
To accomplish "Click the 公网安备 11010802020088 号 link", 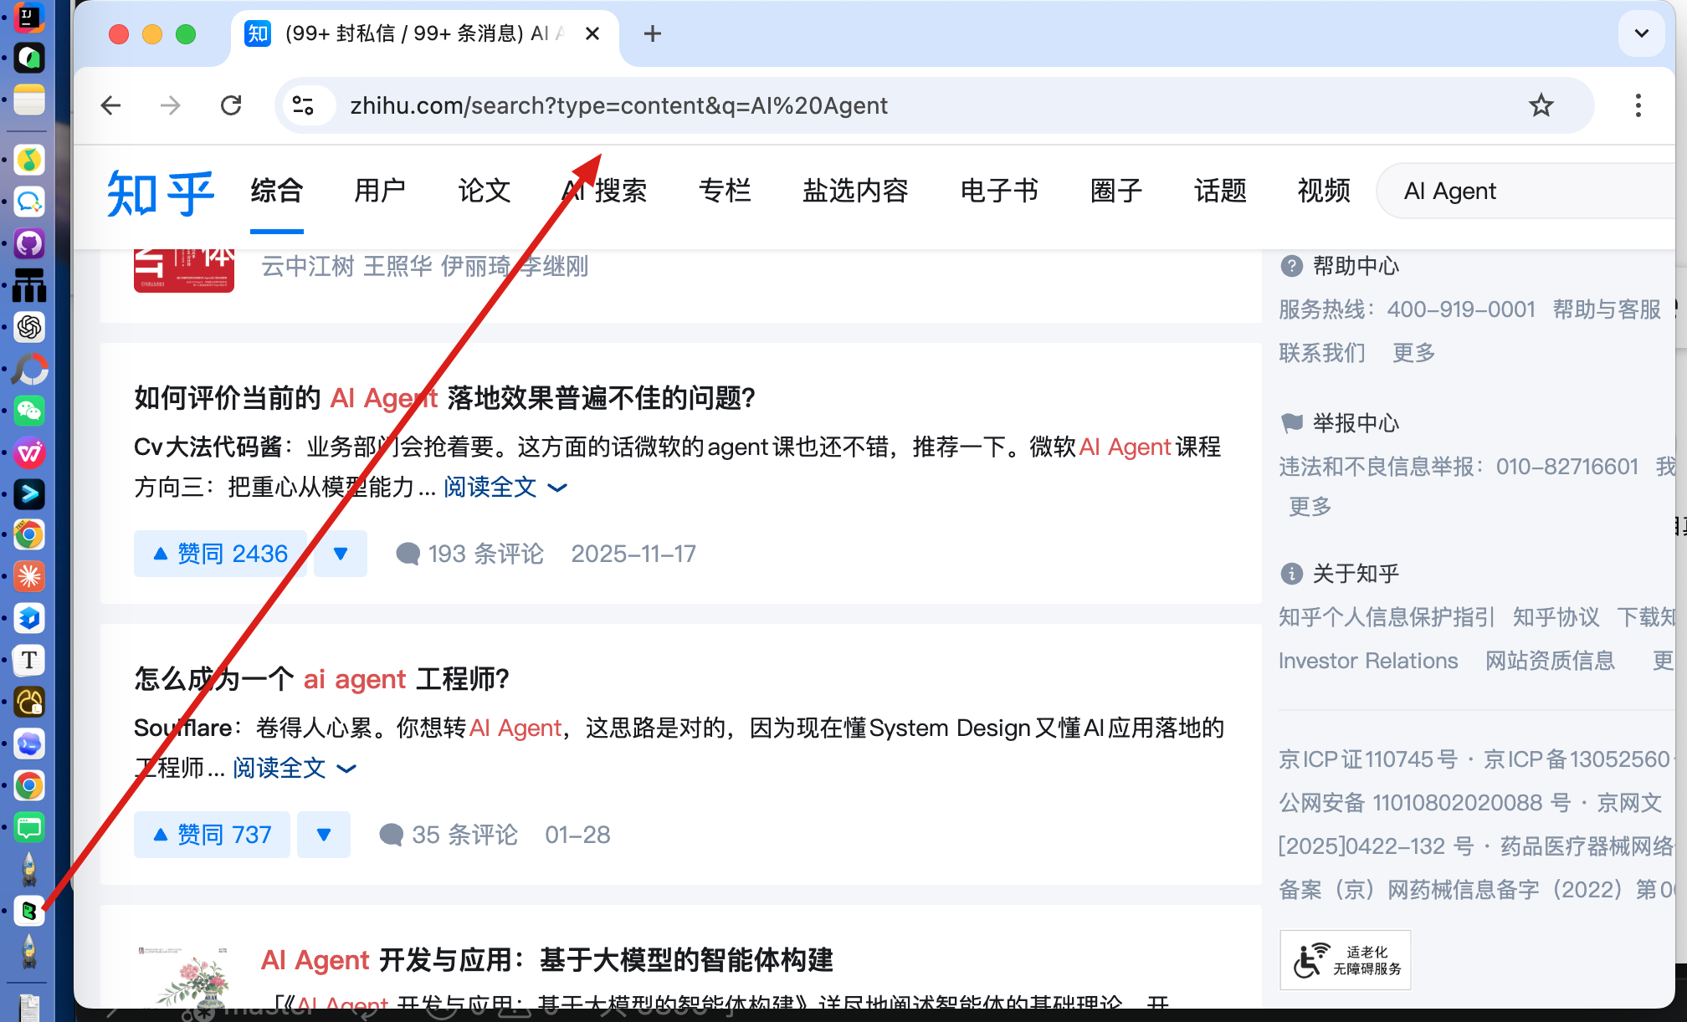I will pyautogui.click(x=1424, y=803).
